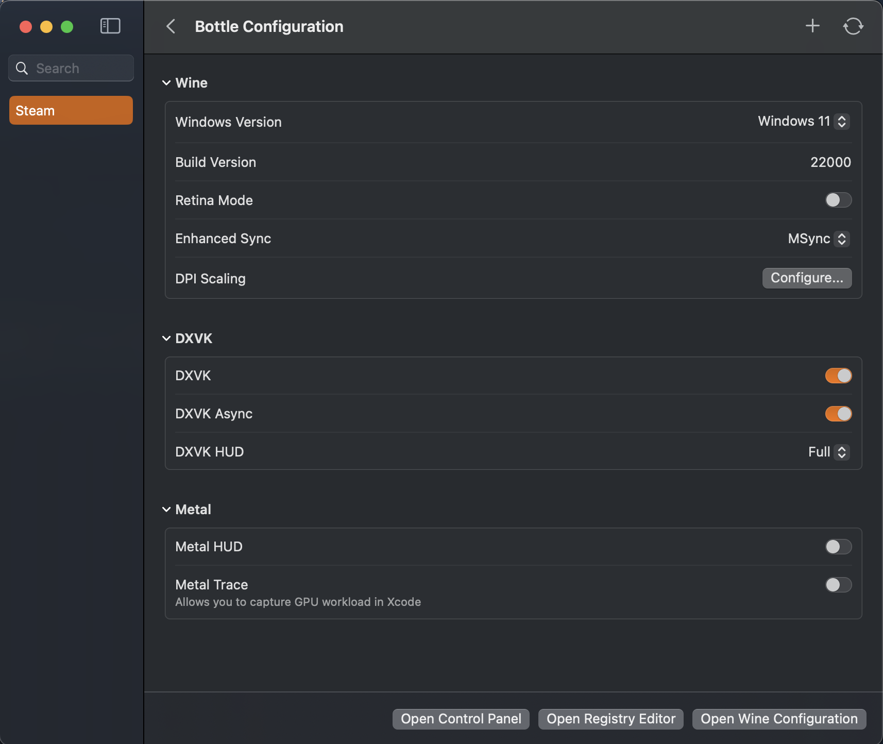Collapse the Wine section

tap(166, 83)
